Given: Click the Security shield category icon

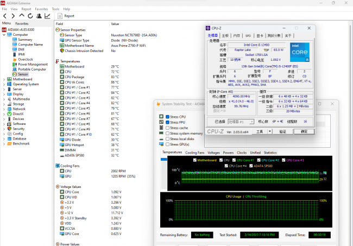Looking at the screenshot, I should [9, 129].
